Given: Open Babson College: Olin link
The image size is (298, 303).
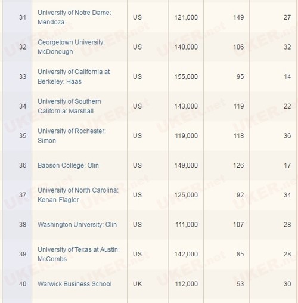Looking at the screenshot, I should [x=68, y=165].
